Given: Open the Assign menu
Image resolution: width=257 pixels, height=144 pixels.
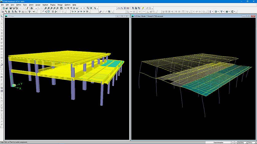Looking at the screenshot, I should click(x=38, y=5).
